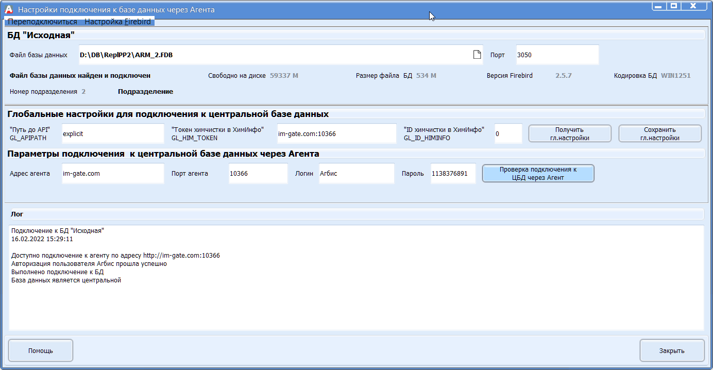Viewport: 713px width, 370px height.
Task: Click 'Файл базы данных найден и подключен' status
Action: (80, 76)
